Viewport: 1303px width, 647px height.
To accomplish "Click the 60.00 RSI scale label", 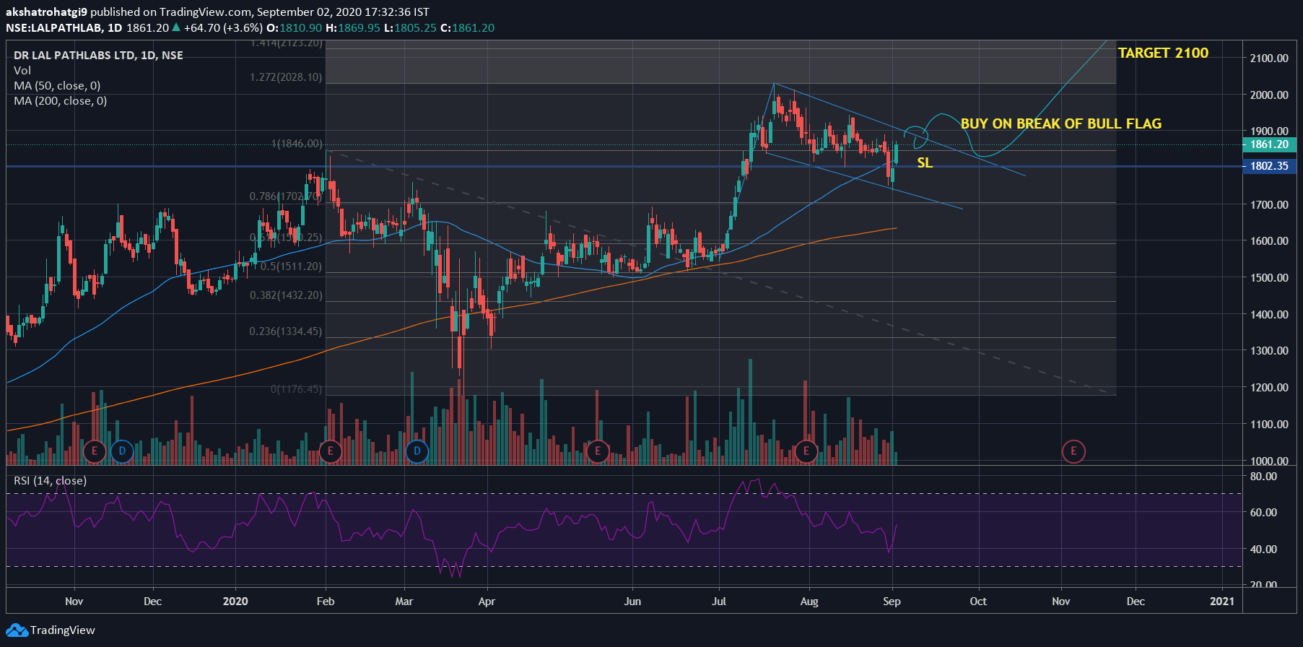I will [x=1263, y=512].
